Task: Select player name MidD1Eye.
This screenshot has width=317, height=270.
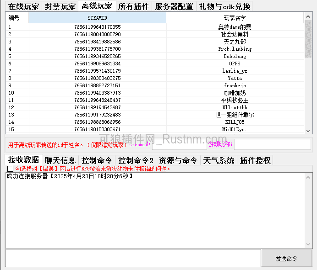Action: coord(234,129)
